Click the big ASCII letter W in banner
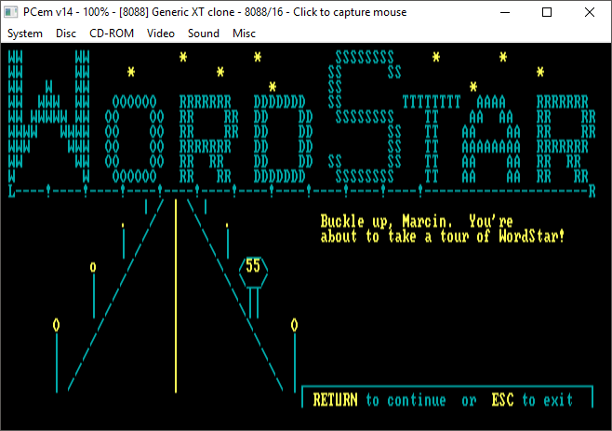This screenshot has width=612, height=431. point(48,117)
